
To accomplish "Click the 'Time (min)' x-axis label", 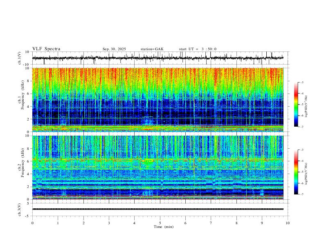I will [164, 227].
